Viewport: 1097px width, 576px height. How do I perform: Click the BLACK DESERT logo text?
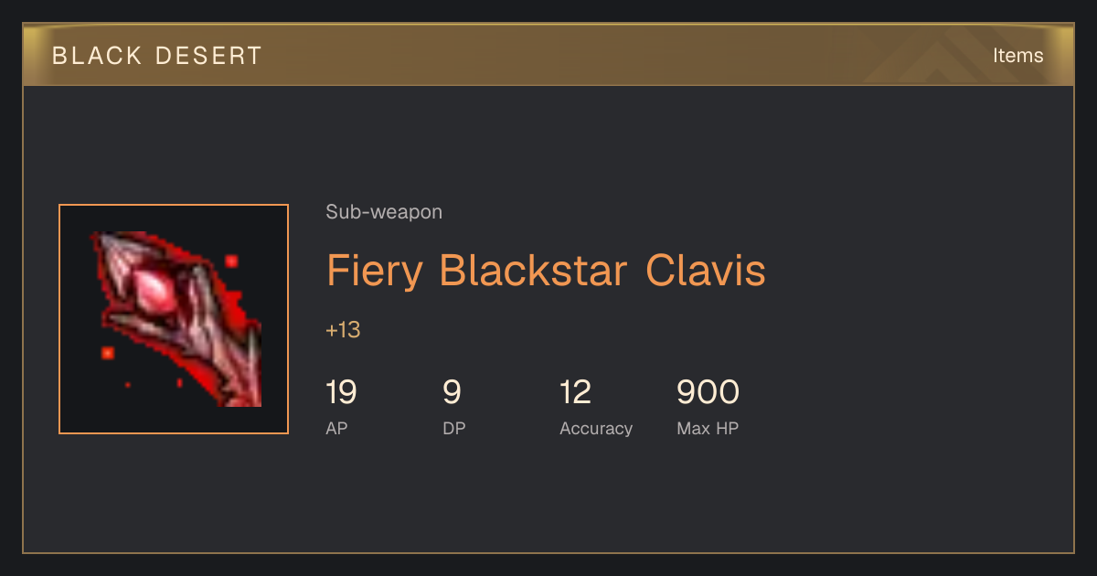[157, 56]
